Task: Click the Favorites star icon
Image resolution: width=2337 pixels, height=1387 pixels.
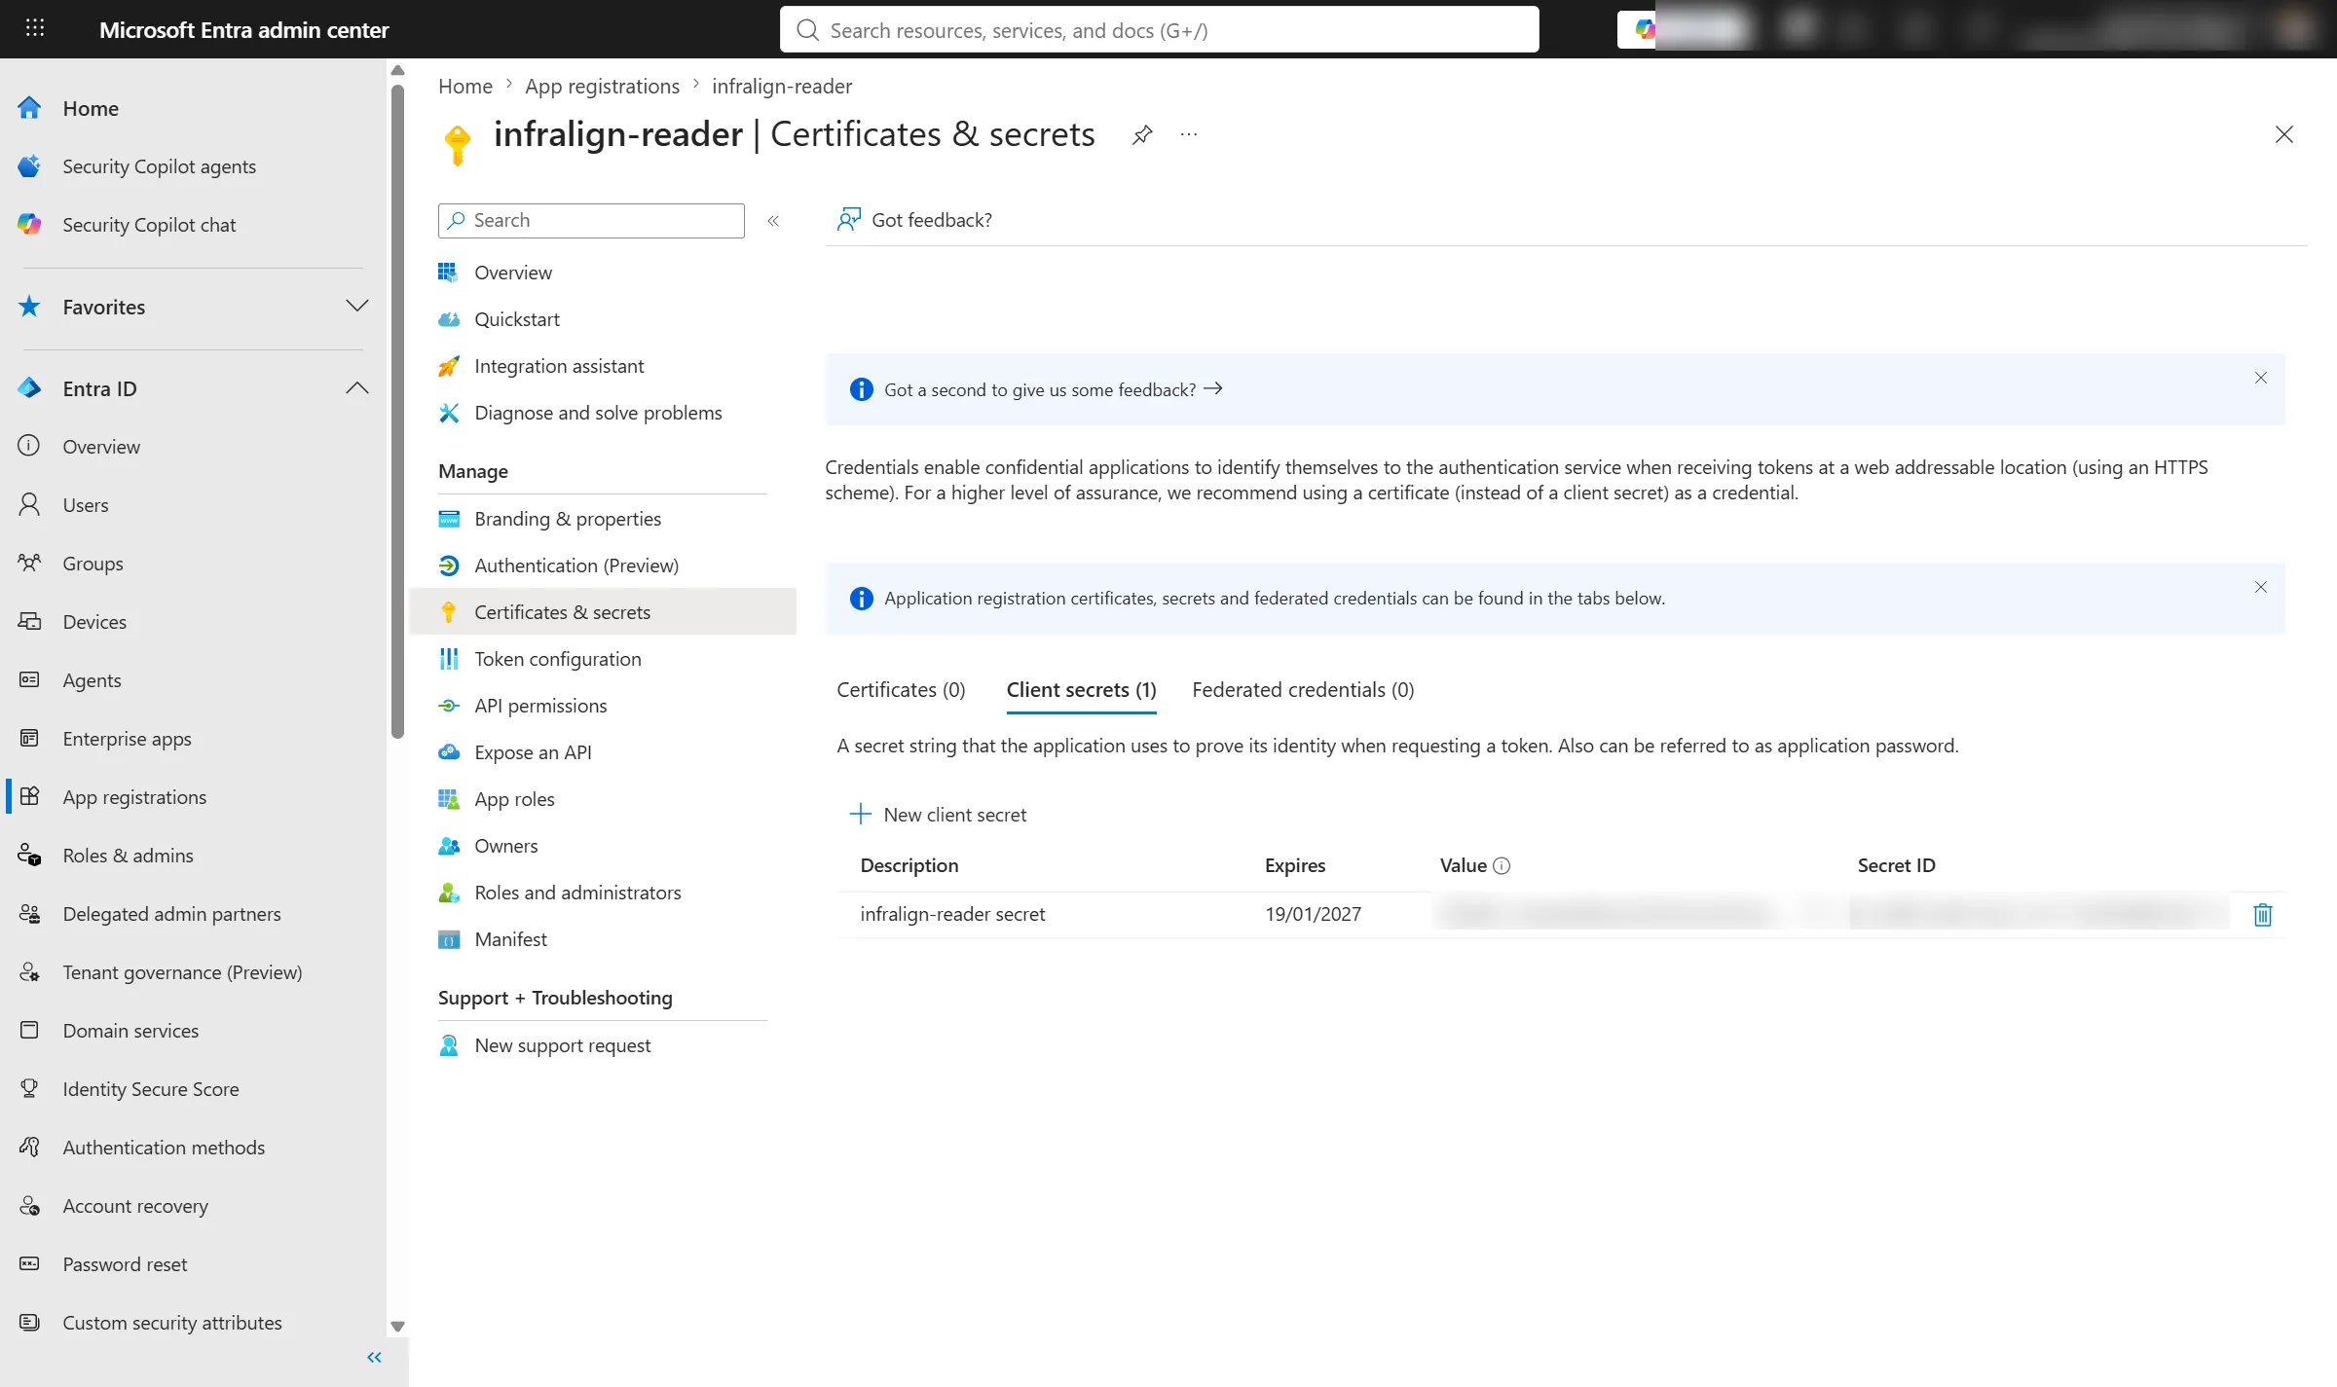Action: pos(29,307)
